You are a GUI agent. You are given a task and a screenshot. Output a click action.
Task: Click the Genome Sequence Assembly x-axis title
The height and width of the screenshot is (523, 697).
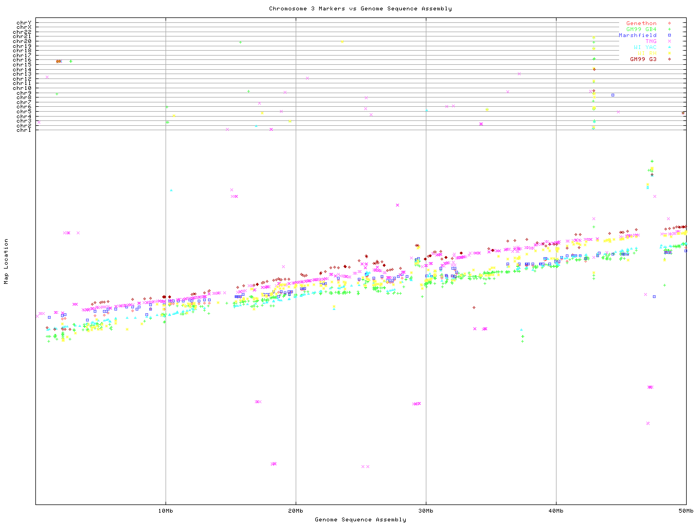pyautogui.click(x=360, y=520)
